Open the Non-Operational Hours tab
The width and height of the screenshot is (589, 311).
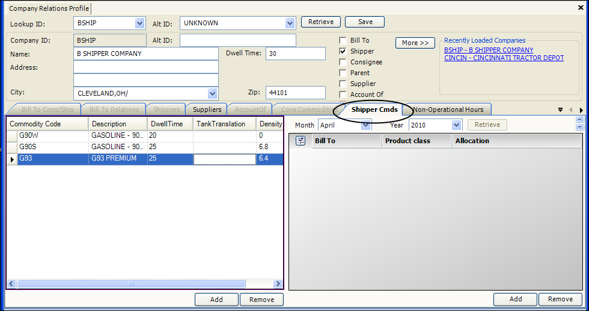(x=448, y=109)
